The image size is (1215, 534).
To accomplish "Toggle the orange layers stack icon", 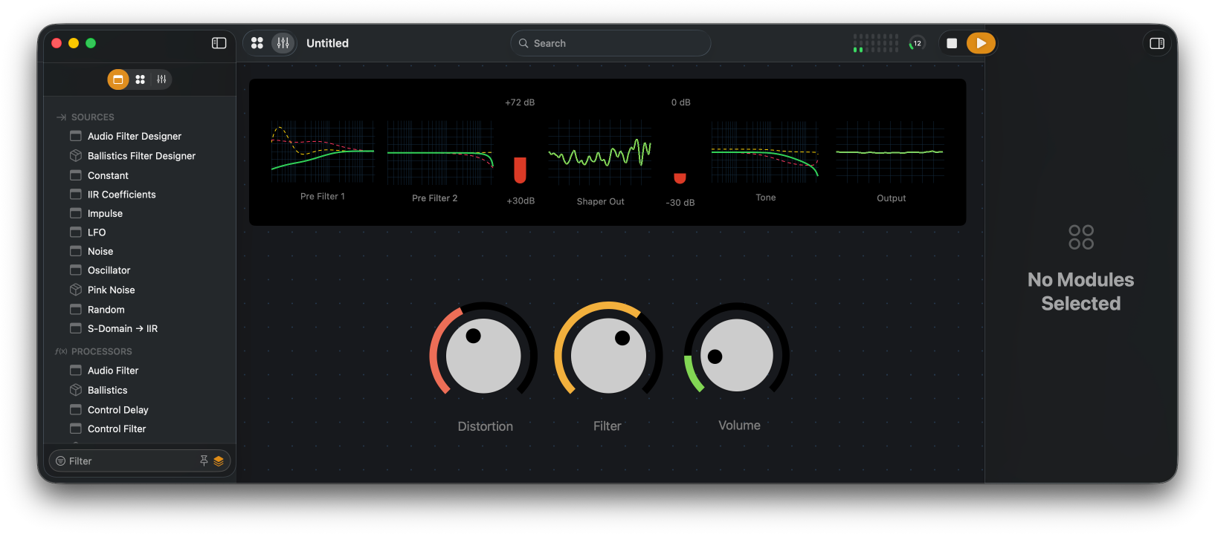I will [x=219, y=461].
